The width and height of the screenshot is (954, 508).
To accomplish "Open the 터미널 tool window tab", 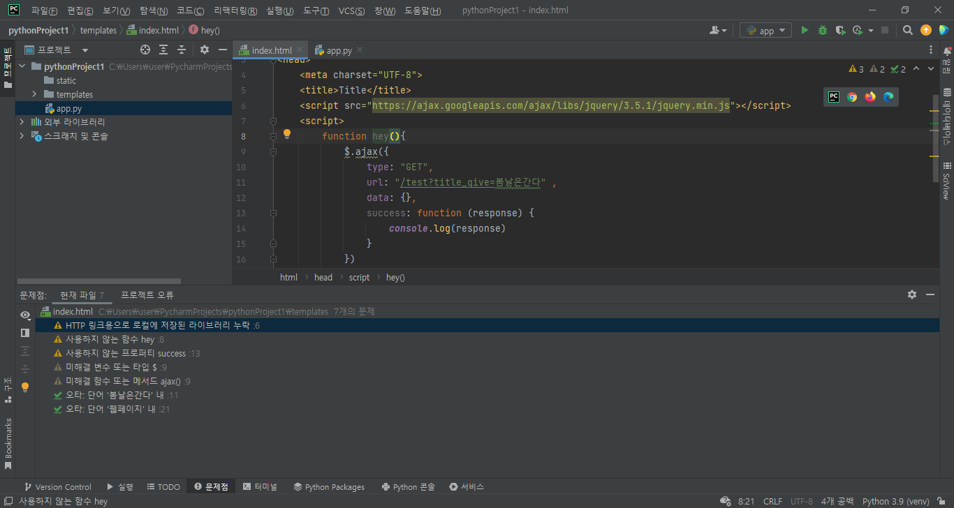I will pos(260,487).
